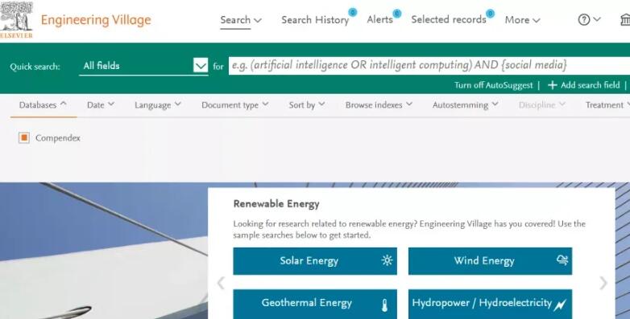Open Selected records link
The width and height of the screenshot is (630, 319).
pyautogui.click(x=449, y=19)
